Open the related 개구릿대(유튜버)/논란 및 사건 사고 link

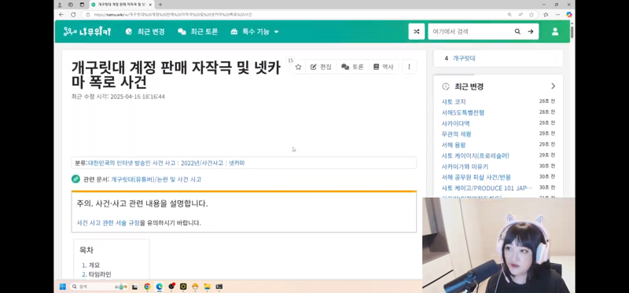coord(156,180)
